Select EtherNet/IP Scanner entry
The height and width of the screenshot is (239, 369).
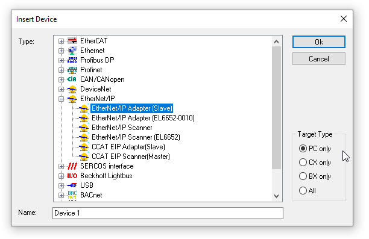(122, 128)
